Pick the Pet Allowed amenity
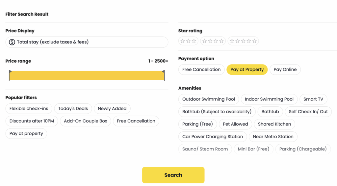337x186 pixels. [x=235, y=124]
